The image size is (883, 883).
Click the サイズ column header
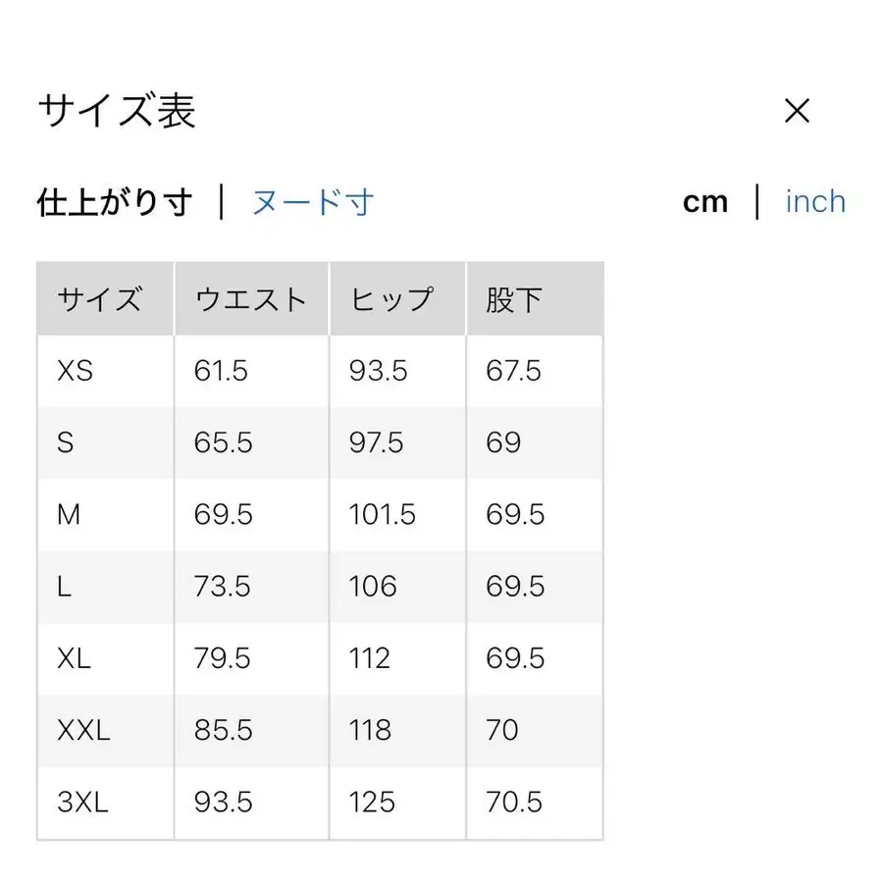[101, 297]
